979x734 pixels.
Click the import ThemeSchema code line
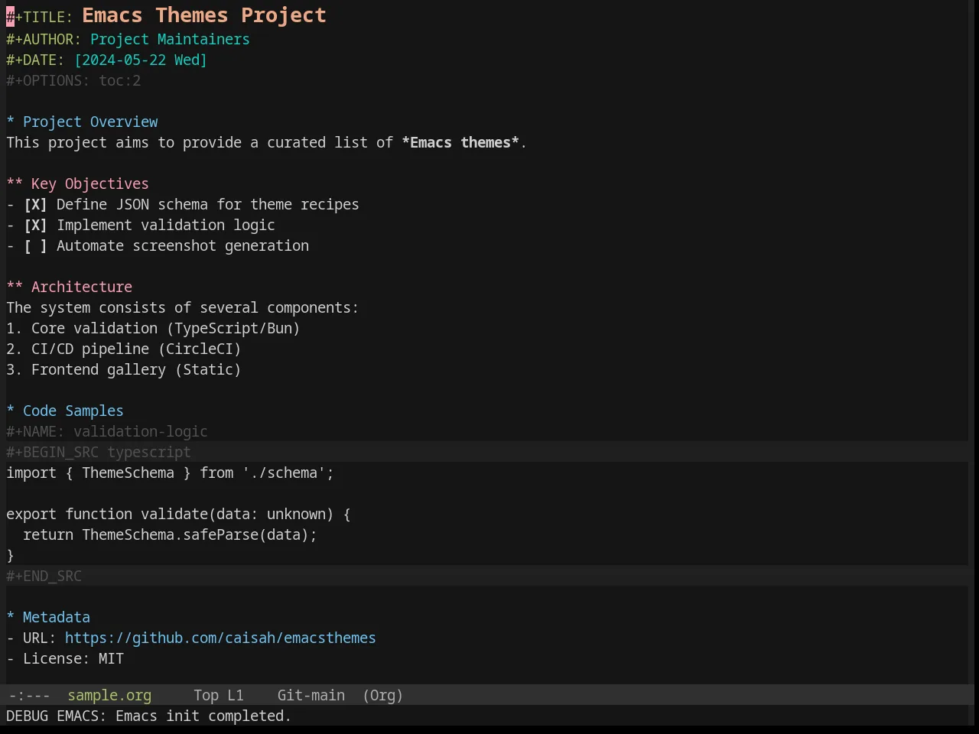(x=170, y=473)
